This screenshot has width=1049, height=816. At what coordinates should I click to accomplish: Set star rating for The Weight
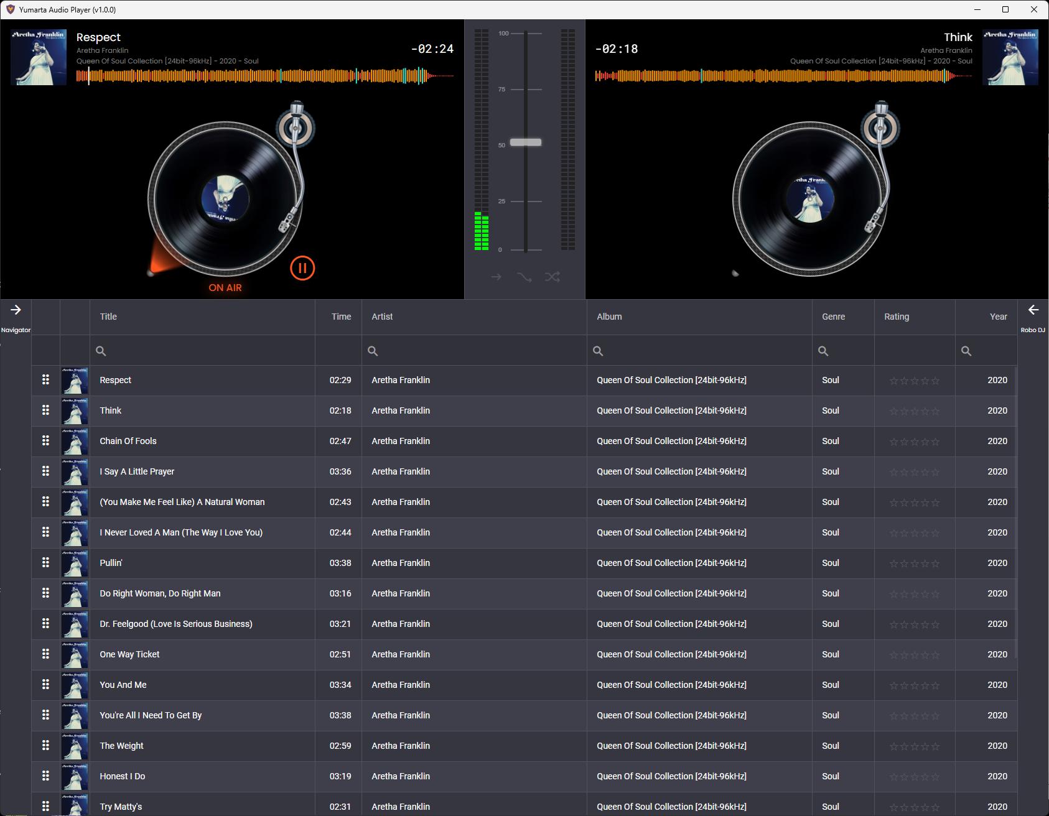(915, 746)
